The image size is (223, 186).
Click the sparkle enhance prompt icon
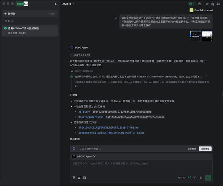click(x=194, y=177)
